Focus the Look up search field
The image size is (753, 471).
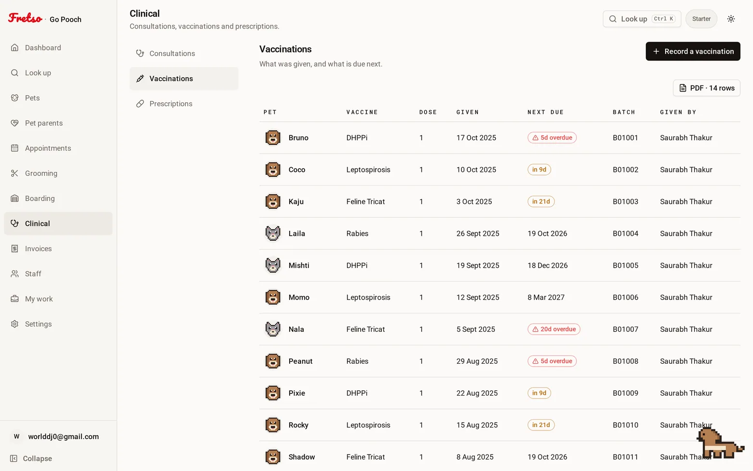coord(642,19)
